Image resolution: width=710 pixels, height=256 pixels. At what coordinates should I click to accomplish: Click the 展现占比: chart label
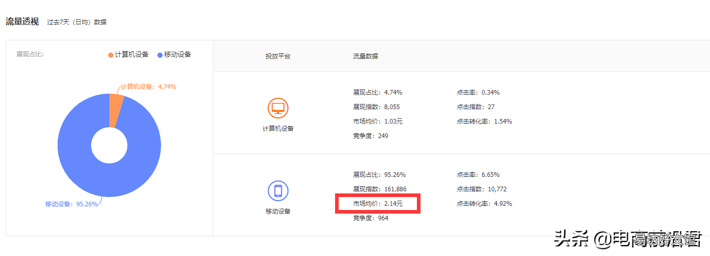pyautogui.click(x=30, y=54)
